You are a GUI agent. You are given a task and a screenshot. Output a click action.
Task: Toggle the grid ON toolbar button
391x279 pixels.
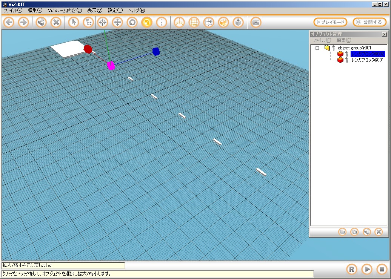[x=194, y=22]
